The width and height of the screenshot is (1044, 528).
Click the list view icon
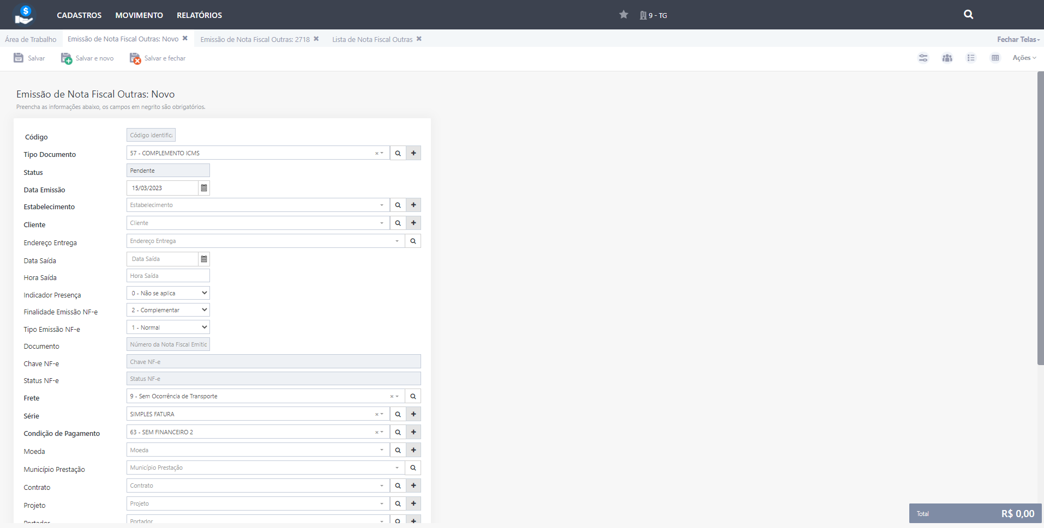pos(971,58)
